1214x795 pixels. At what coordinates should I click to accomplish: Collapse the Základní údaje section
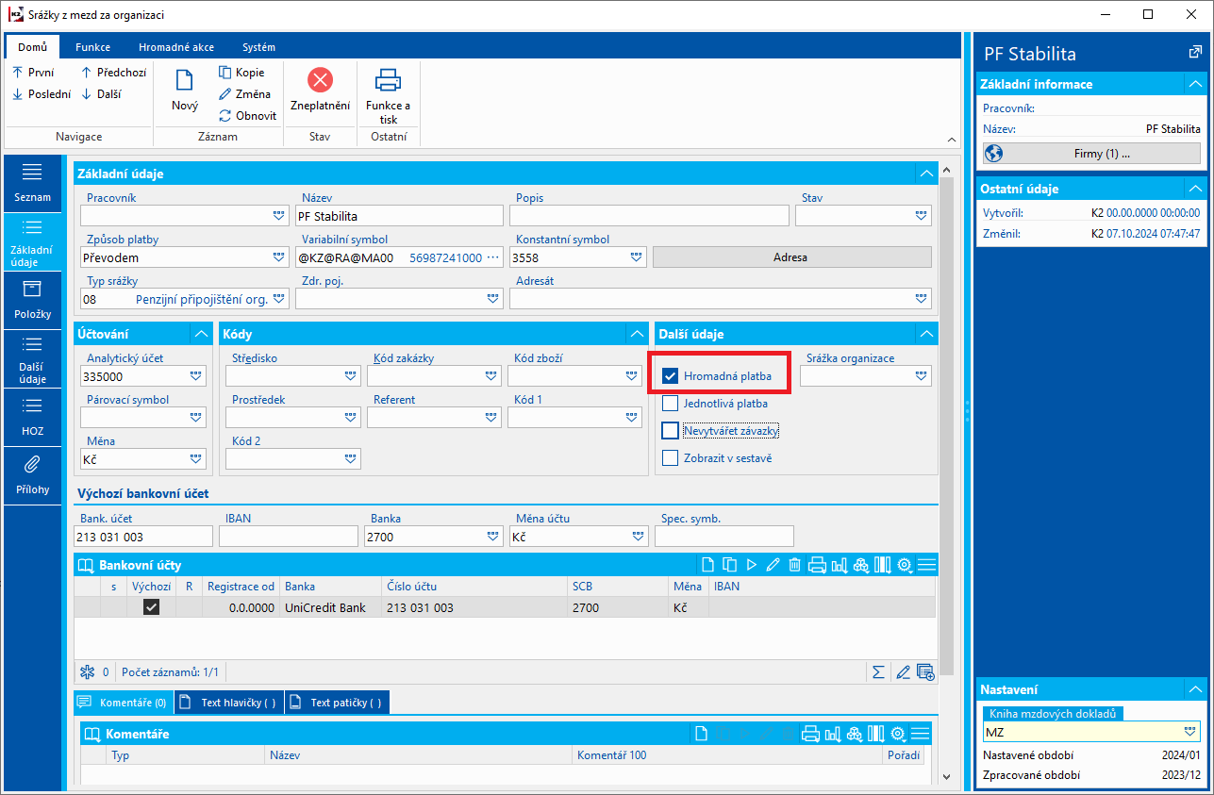click(x=926, y=174)
